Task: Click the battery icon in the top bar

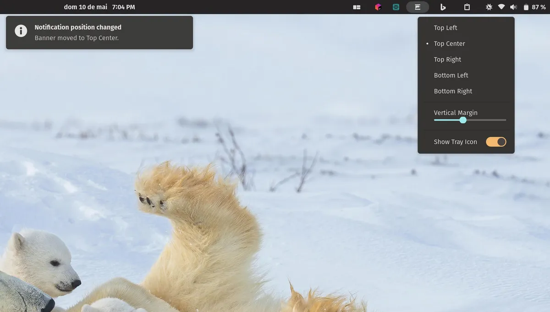Action: point(526,7)
